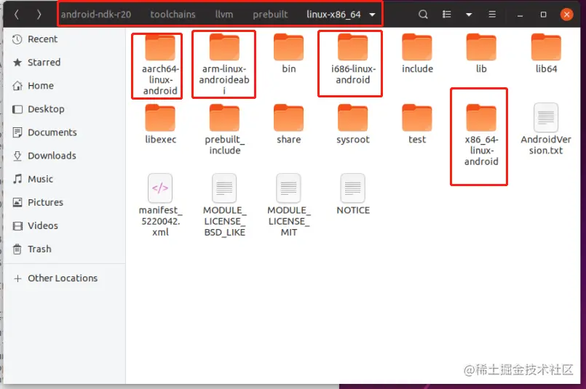Select the include folder icon
Viewport: 586px width, 389px height.
tap(417, 47)
